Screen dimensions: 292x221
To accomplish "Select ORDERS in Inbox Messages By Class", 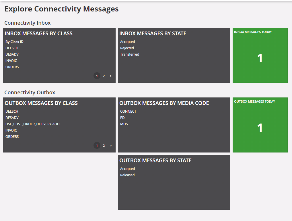I will 12,67.
